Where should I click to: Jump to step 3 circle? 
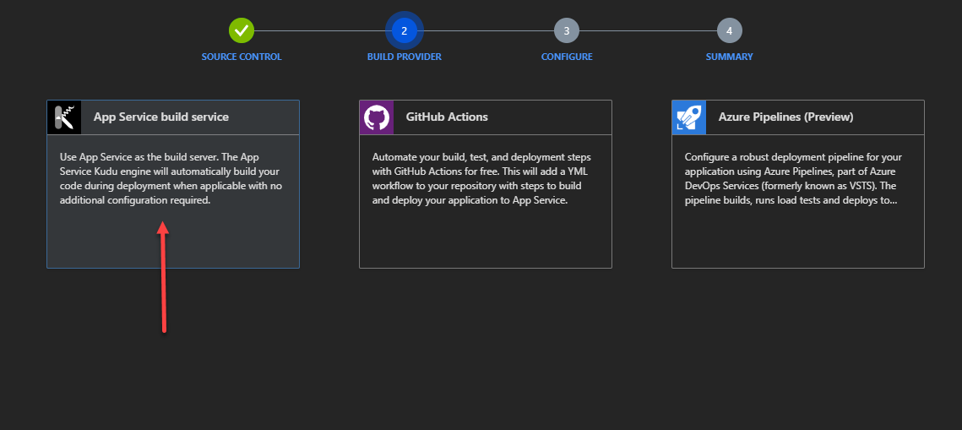pos(566,31)
